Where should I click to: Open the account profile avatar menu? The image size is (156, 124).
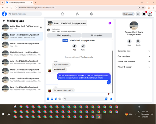[150, 14]
